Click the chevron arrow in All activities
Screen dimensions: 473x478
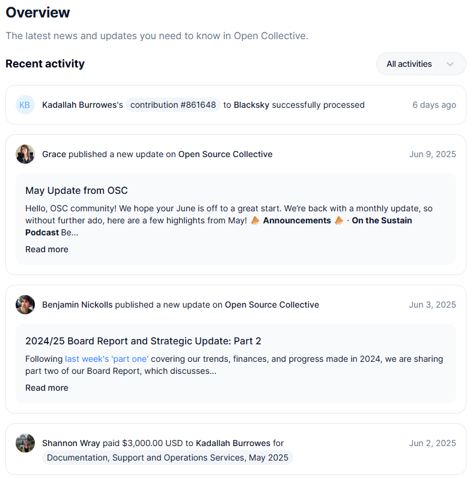(450, 64)
